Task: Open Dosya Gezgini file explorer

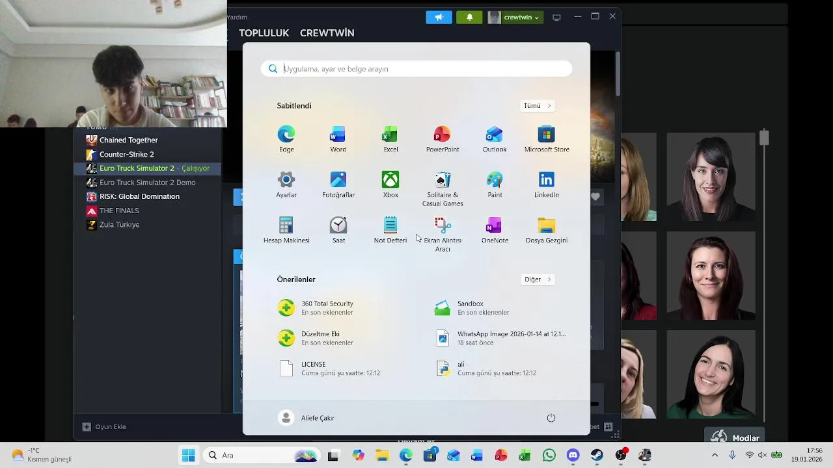Action: coord(547,231)
